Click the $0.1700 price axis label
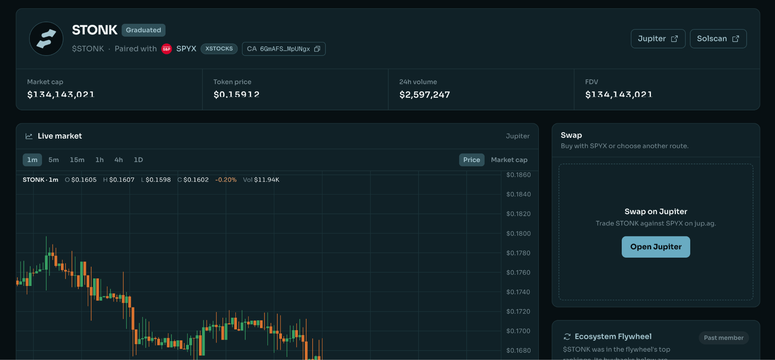This screenshot has height=360, width=775. 518,331
